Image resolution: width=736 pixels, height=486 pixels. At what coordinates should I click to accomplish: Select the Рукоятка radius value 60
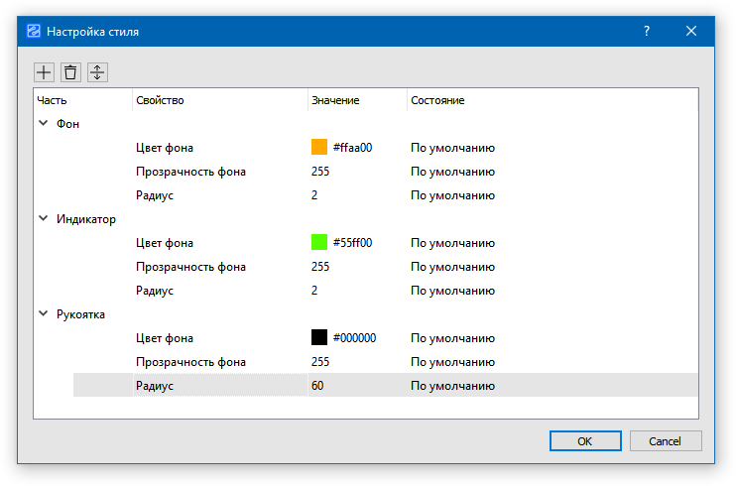(317, 386)
